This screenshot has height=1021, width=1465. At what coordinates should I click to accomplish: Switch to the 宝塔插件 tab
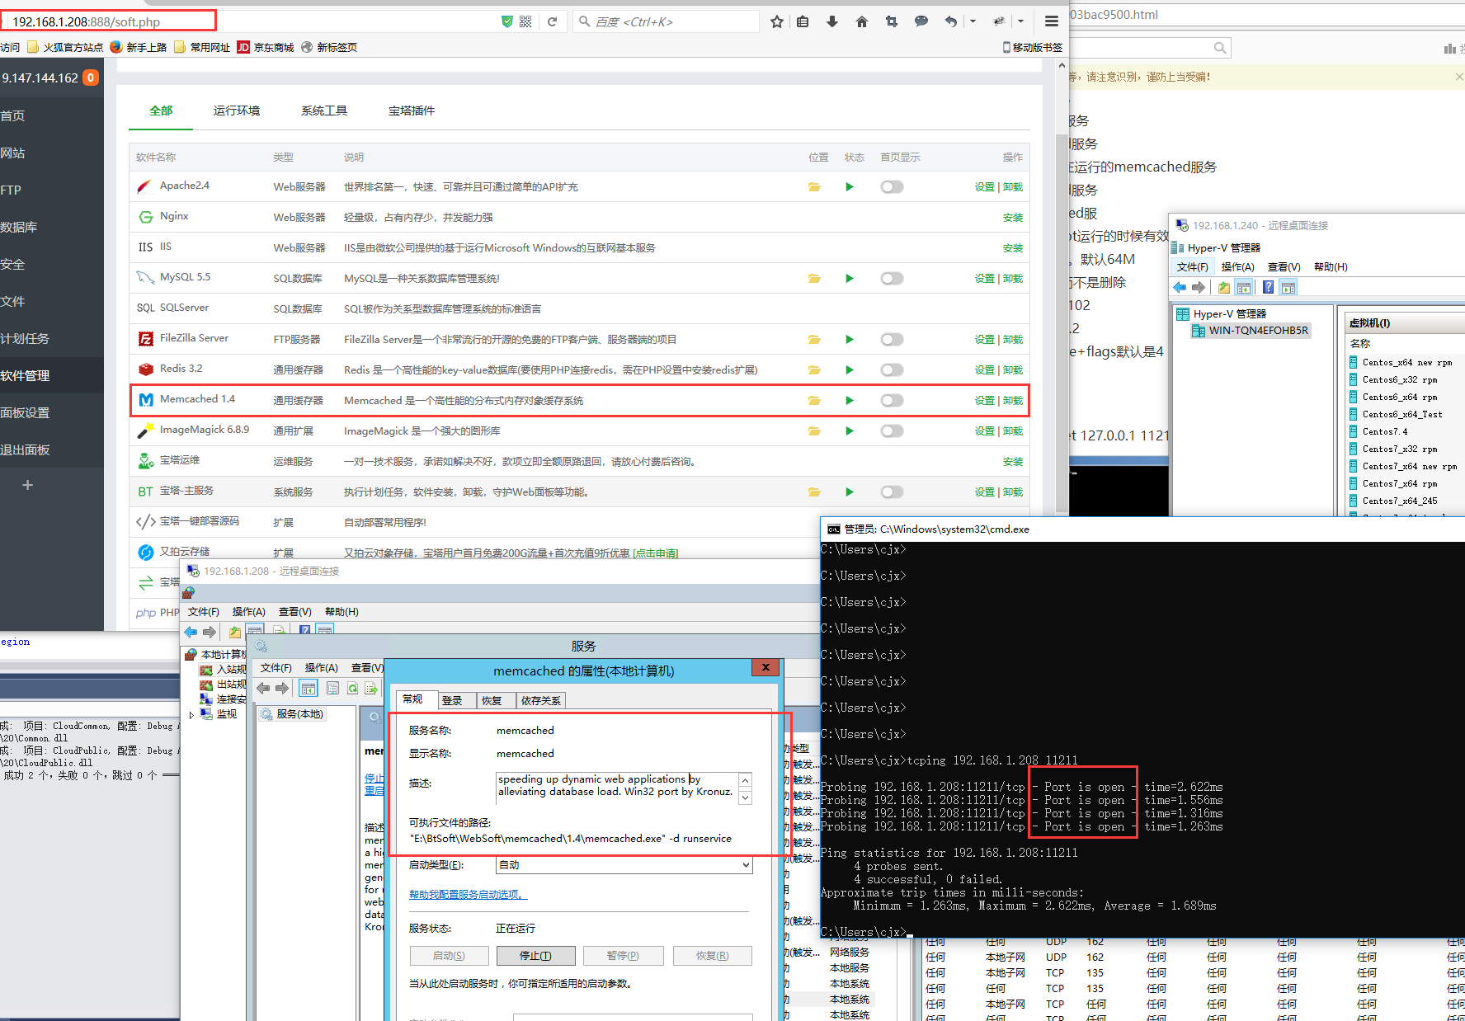pos(412,111)
